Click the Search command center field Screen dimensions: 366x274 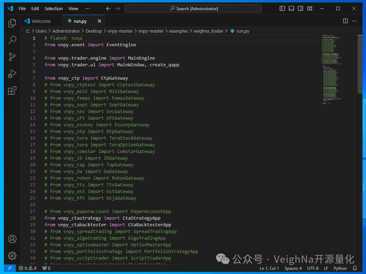pyautogui.click(x=193, y=8)
